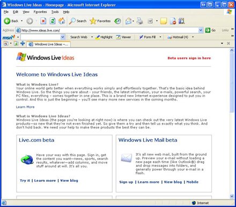Screen dimensions: 236x207
Task: Click the green-arrow page icon on tab bar
Action: [16, 43]
